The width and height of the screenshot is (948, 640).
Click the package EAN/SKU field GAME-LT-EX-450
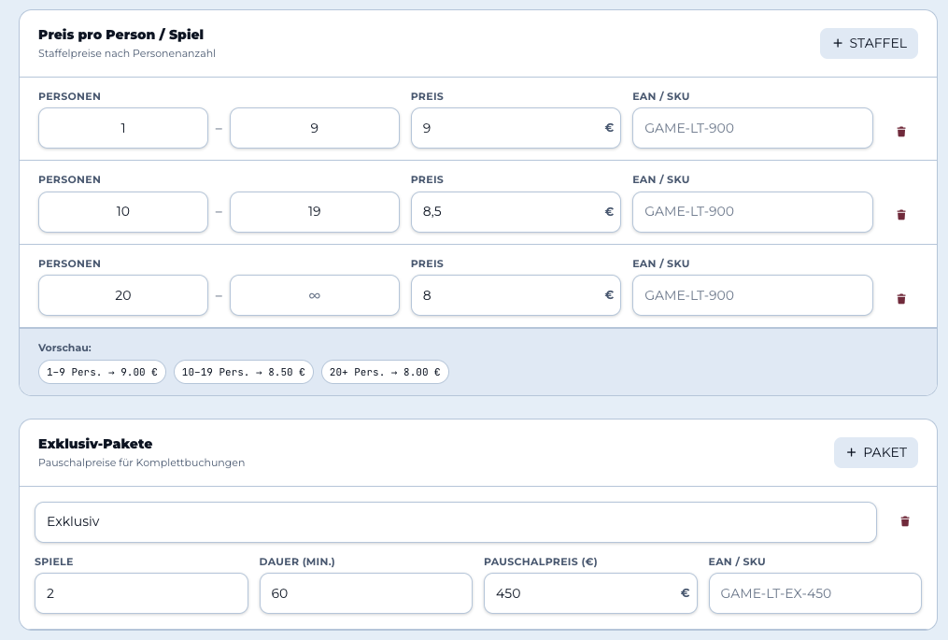pyautogui.click(x=815, y=593)
